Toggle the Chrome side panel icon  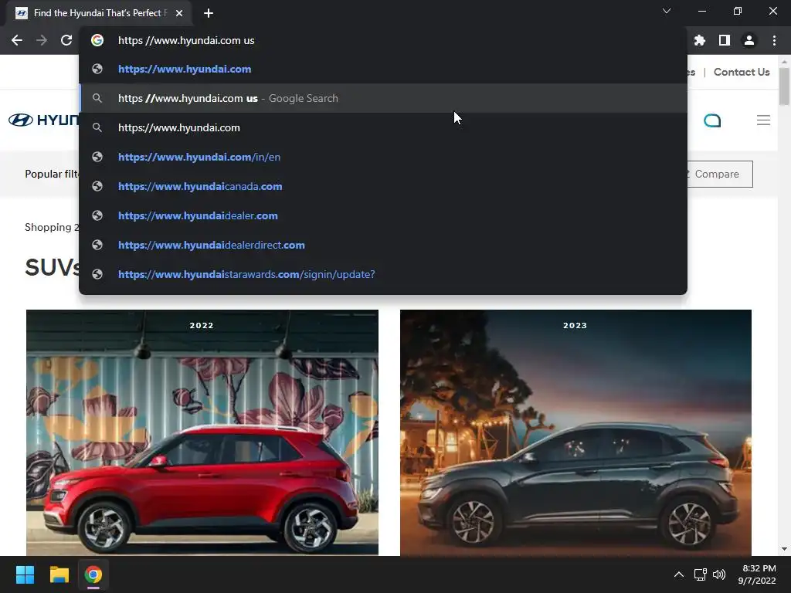pyautogui.click(x=725, y=40)
